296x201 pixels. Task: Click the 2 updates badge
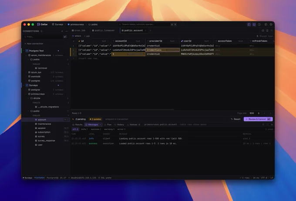tap(95, 119)
